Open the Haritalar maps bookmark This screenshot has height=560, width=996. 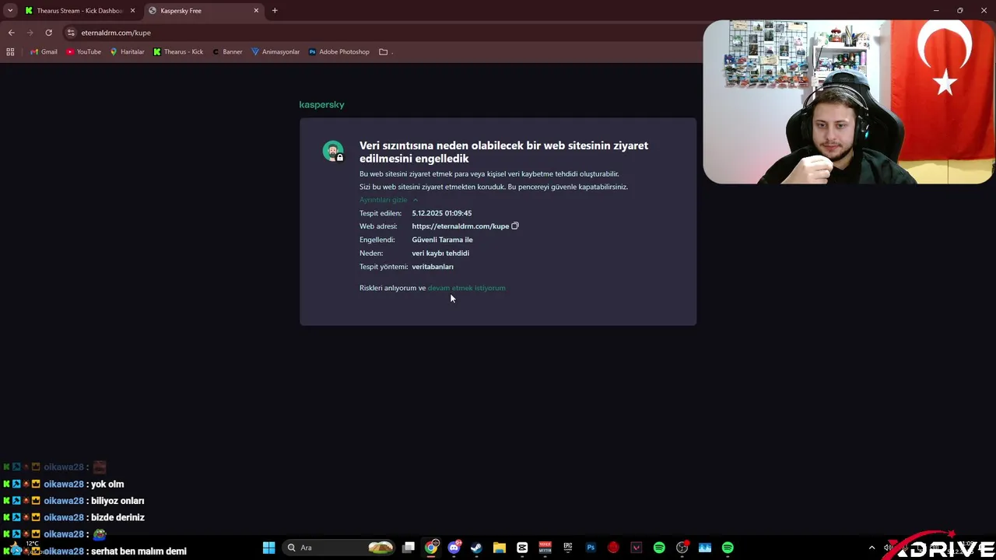127,52
